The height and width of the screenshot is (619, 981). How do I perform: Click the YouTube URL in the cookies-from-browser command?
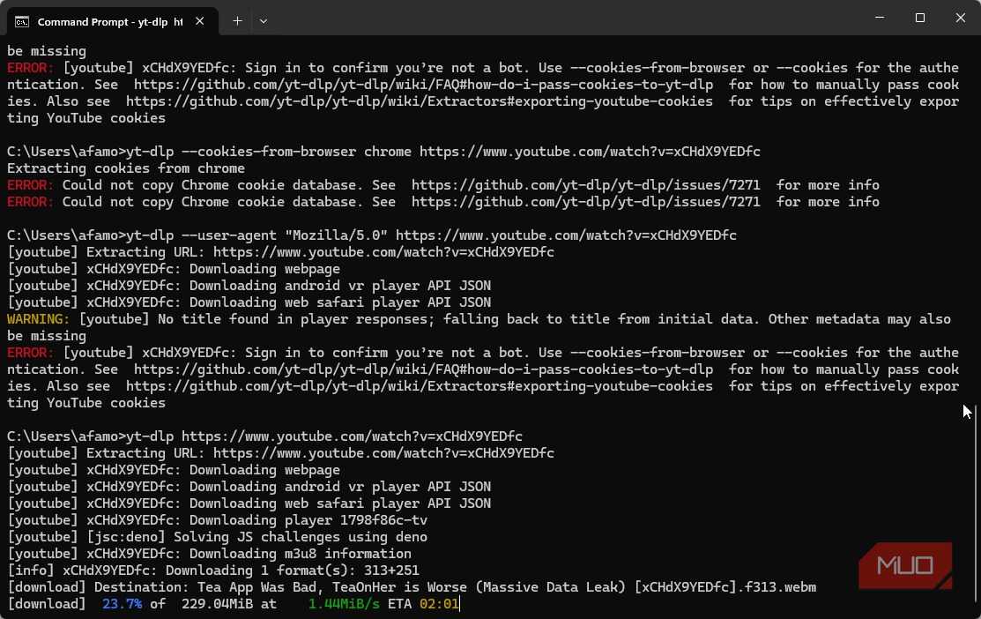click(x=590, y=152)
